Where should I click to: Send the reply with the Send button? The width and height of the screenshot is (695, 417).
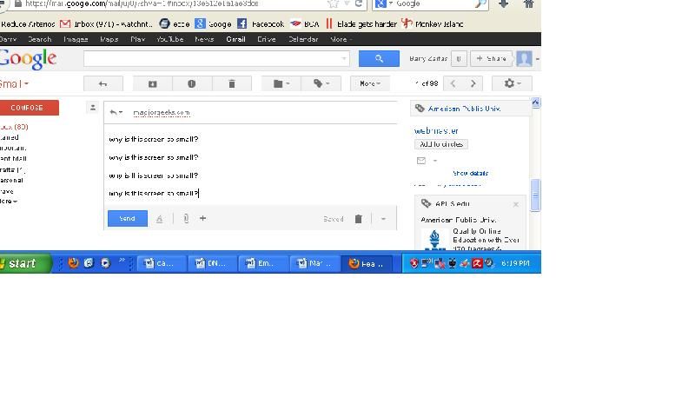tap(127, 219)
